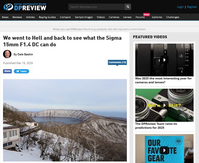Click the Twitter Tweet button
This screenshot has height=163, width=199.
21,71
